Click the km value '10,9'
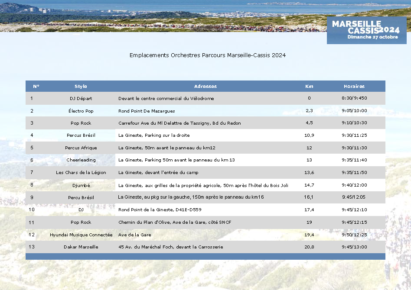 click(309, 135)
